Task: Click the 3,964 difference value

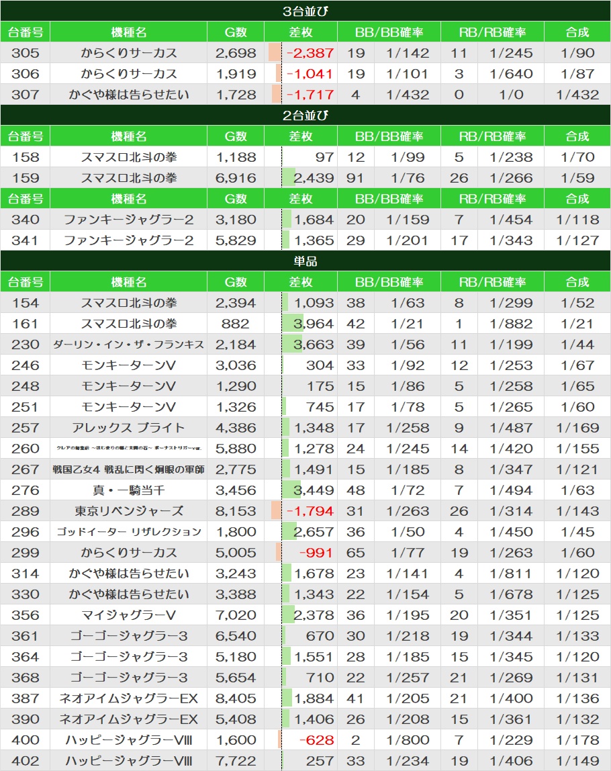Action: pyautogui.click(x=313, y=324)
